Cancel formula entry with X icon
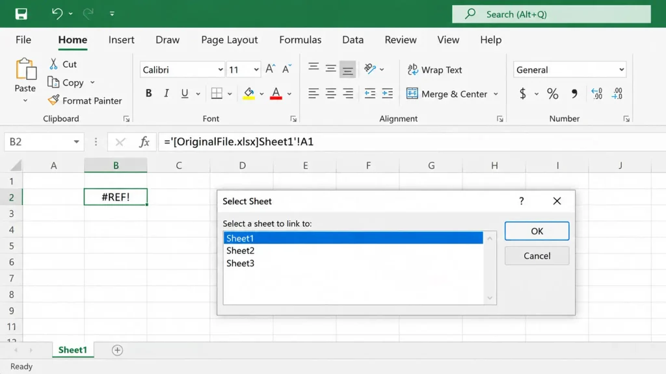This screenshot has width=666, height=374. pyautogui.click(x=120, y=142)
